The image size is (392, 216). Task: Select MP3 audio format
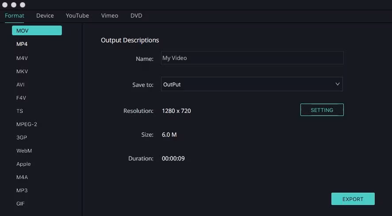[x=22, y=190]
